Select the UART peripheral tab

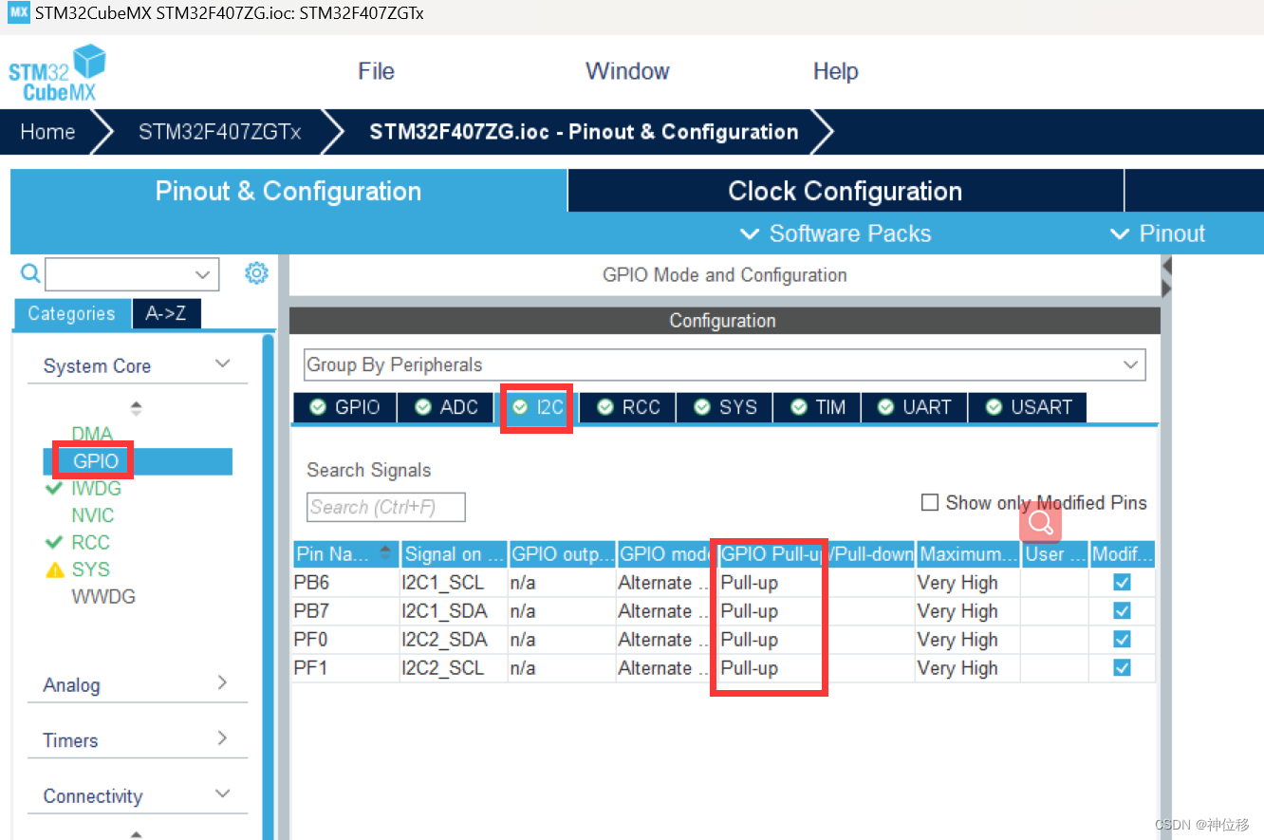click(915, 407)
